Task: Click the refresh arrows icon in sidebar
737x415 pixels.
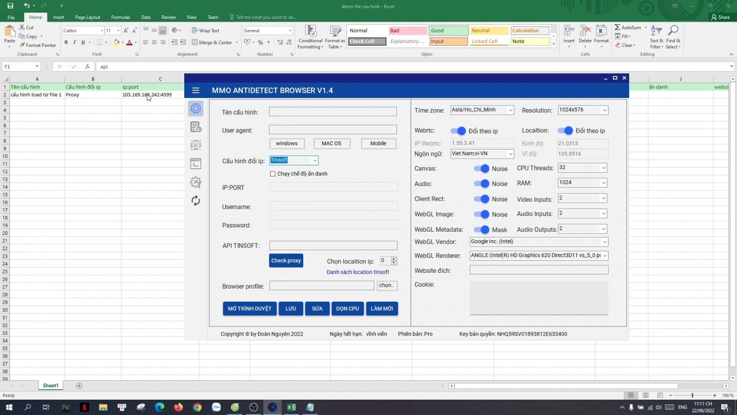Action: point(196,201)
